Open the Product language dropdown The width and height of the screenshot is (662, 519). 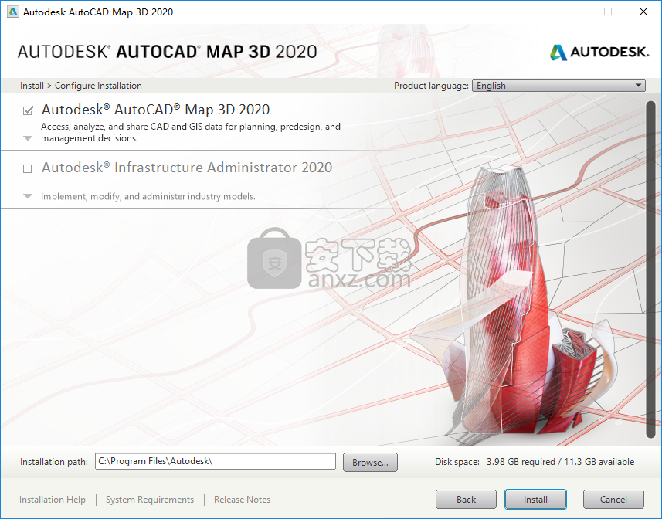(x=558, y=85)
